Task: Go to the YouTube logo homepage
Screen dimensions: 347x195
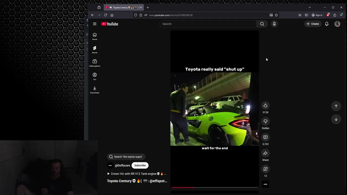Action: point(110,24)
